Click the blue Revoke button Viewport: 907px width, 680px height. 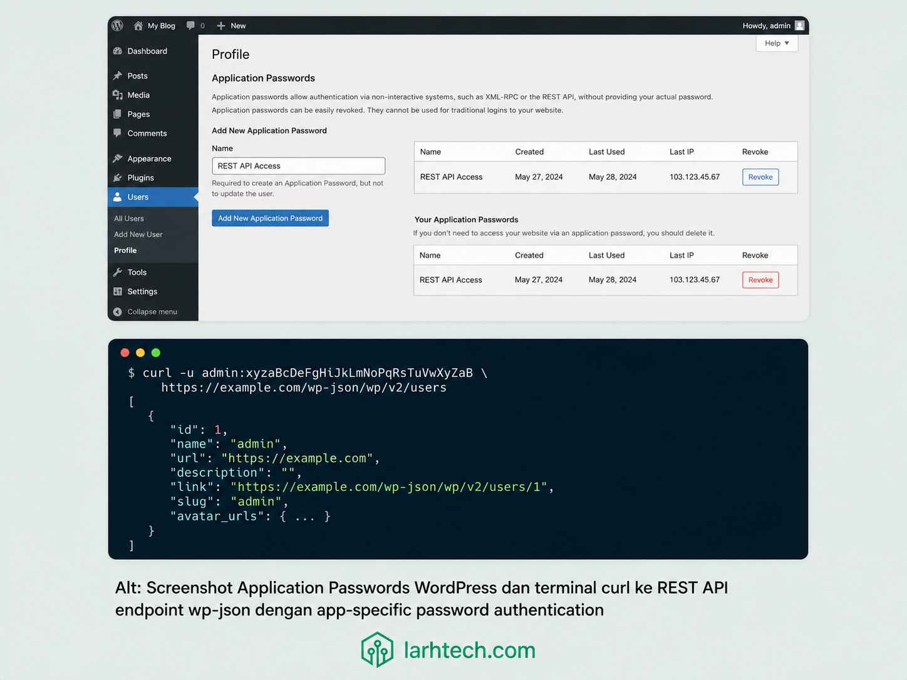760,177
